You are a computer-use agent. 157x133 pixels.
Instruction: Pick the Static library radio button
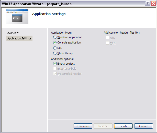[x=55, y=53]
